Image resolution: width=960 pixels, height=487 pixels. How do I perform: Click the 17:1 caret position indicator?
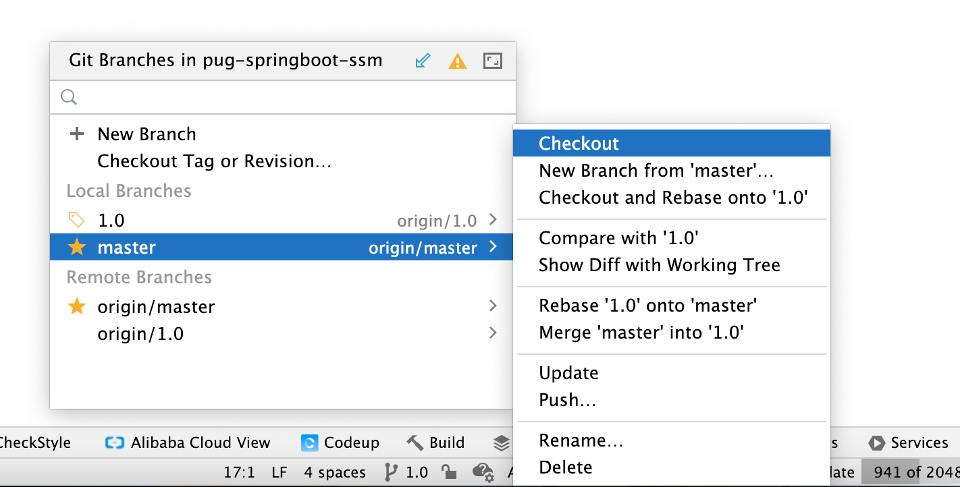[x=239, y=472]
